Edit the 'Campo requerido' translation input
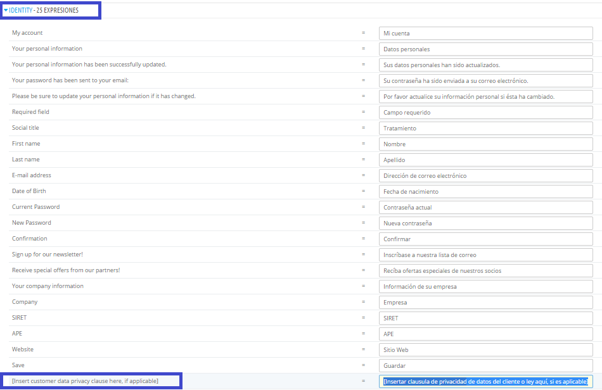This screenshot has width=602, height=390. pyautogui.click(x=485, y=112)
